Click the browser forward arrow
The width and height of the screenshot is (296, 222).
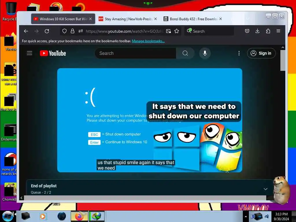pos(36,31)
